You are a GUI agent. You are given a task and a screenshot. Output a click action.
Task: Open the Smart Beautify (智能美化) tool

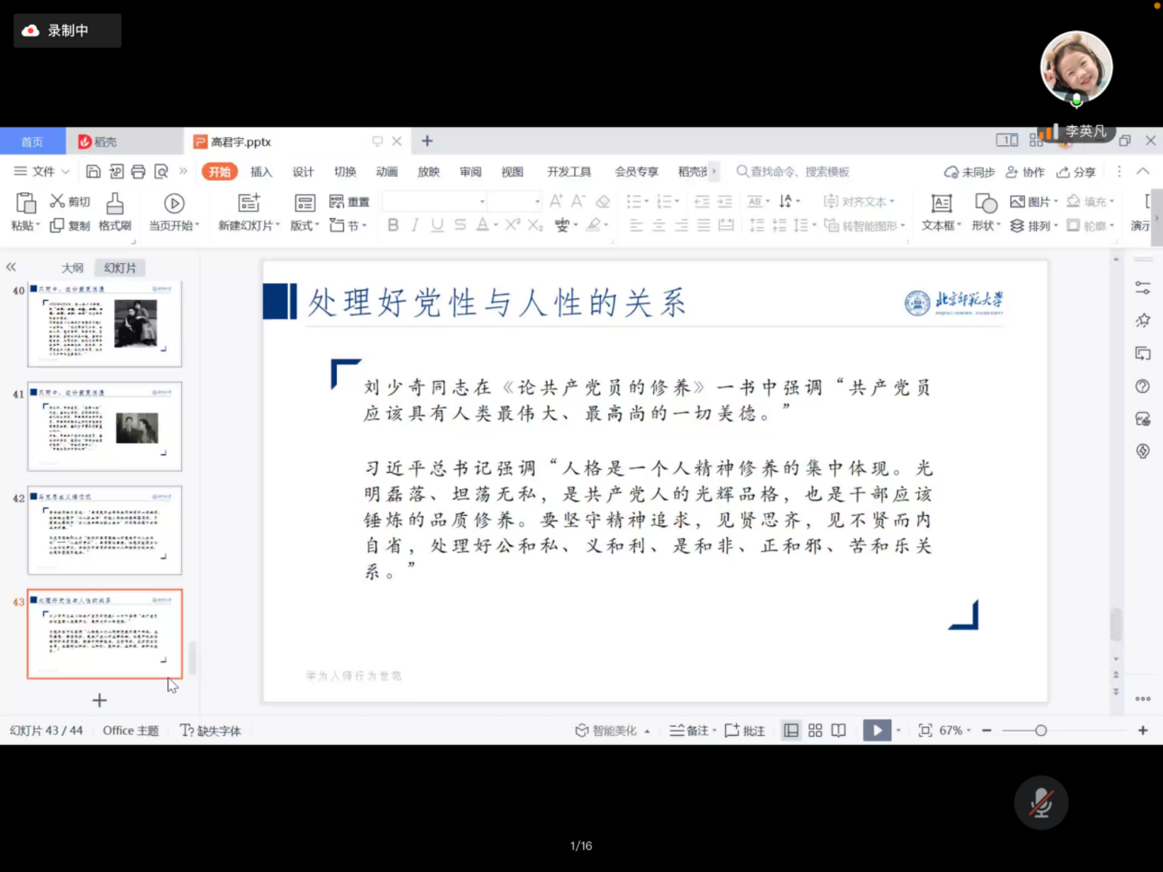pos(606,730)
